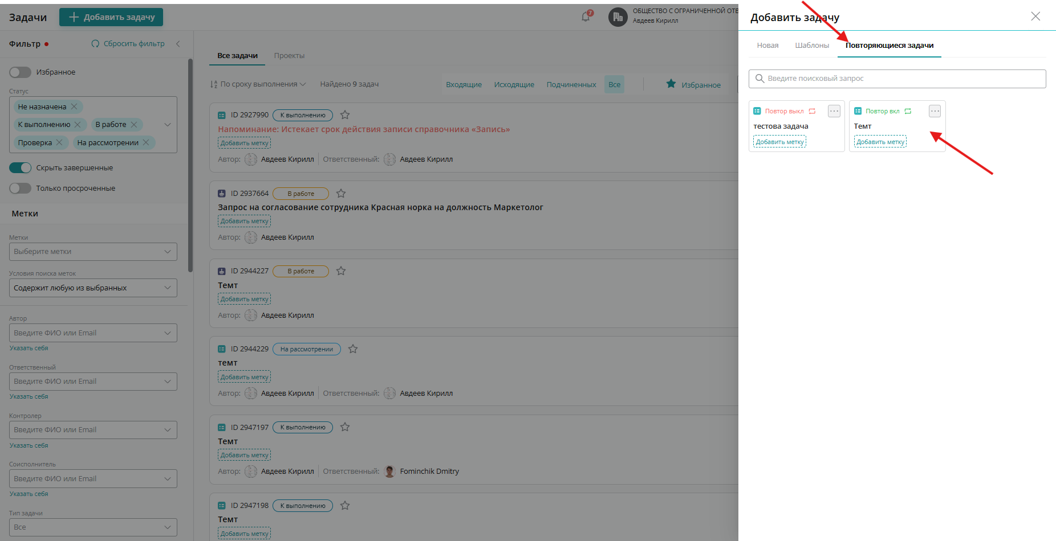Click the calendar task icon beside ID 2944227
The width and height of the screenshot is (1056, 541).
[221, 270]
